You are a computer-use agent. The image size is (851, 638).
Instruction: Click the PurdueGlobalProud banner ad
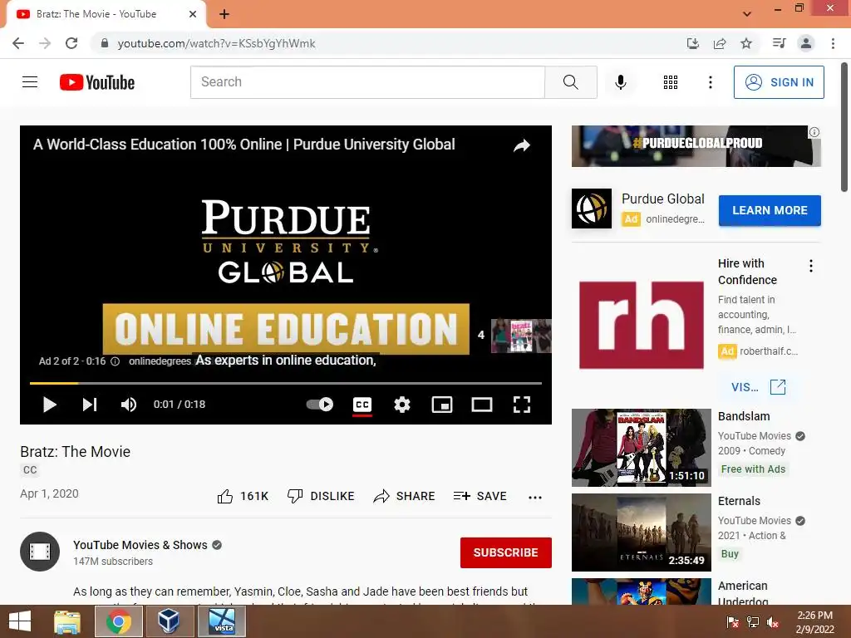(696, 146)
